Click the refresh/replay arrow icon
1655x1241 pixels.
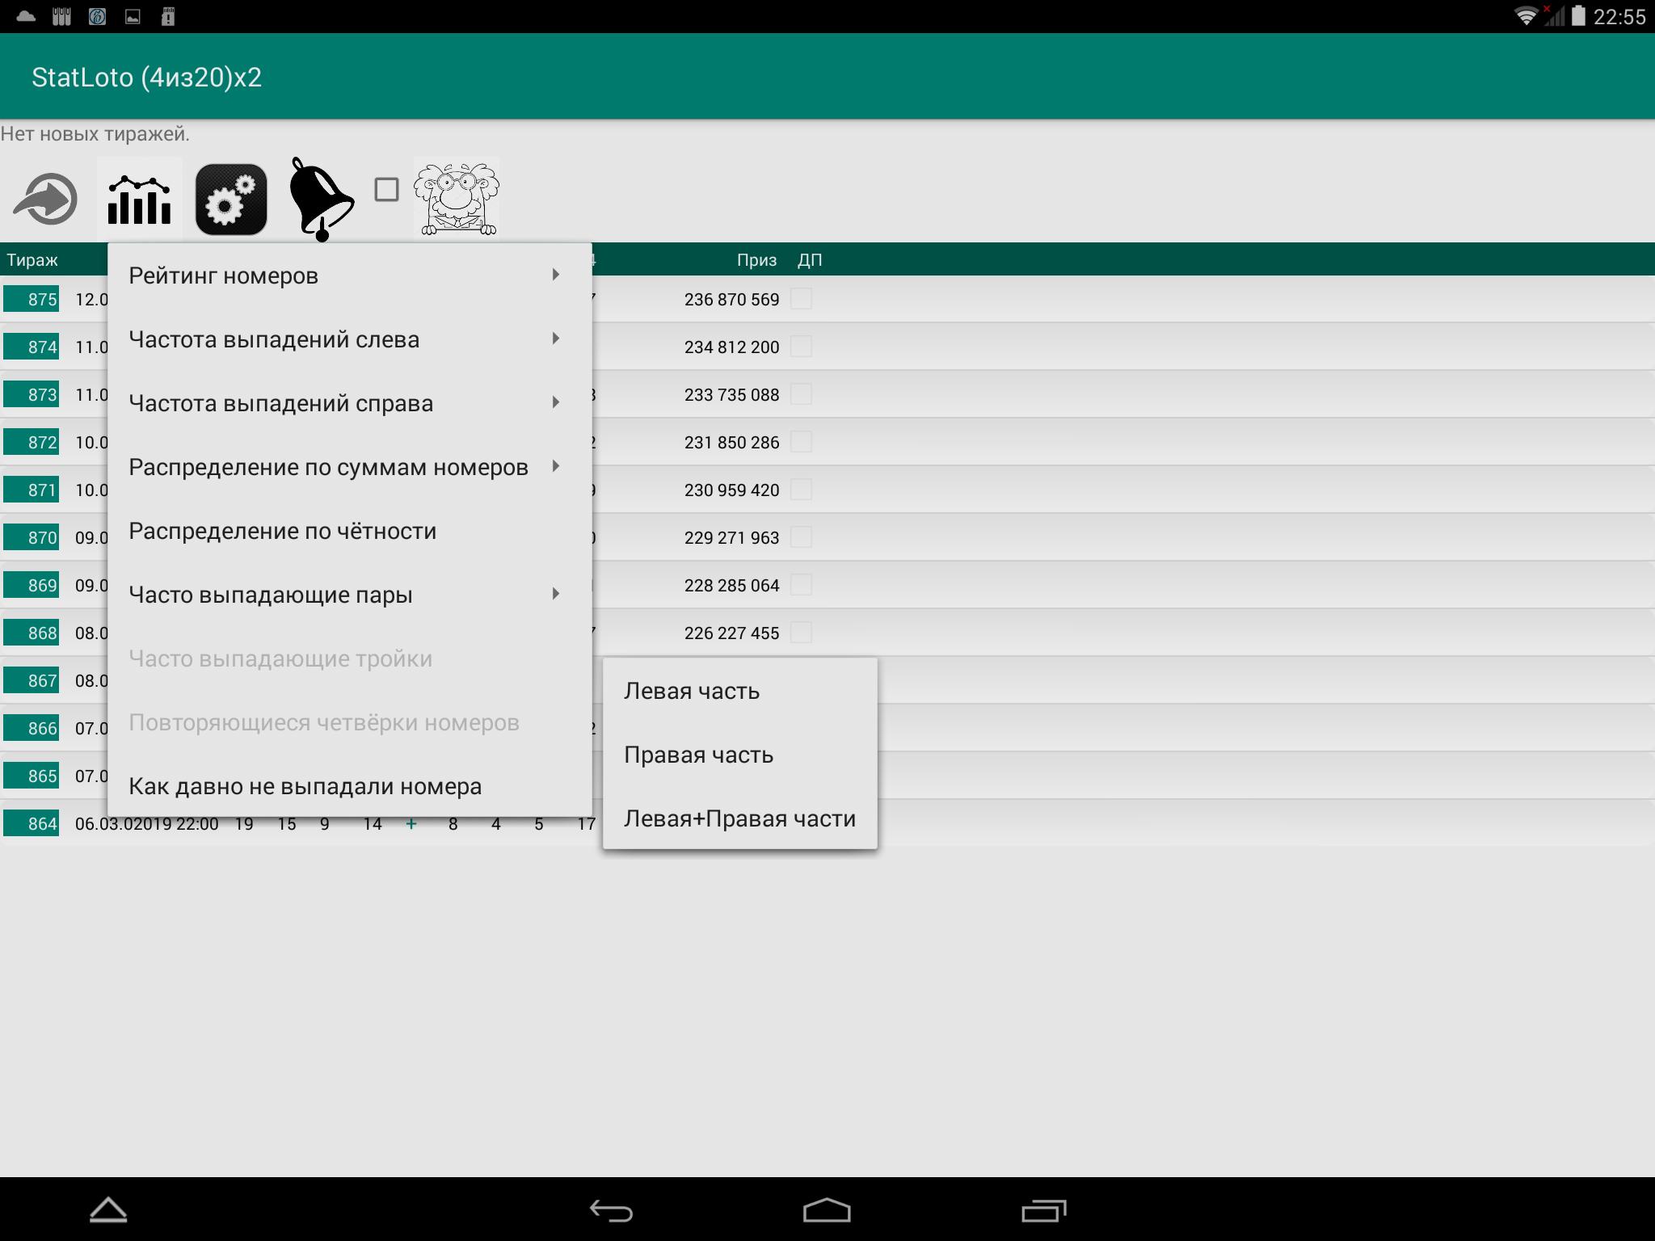pyautogui.click(x=48, y=198)
